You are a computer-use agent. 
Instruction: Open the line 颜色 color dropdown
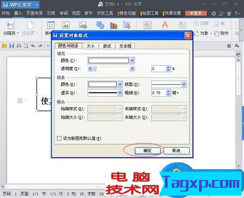point(120,85)
